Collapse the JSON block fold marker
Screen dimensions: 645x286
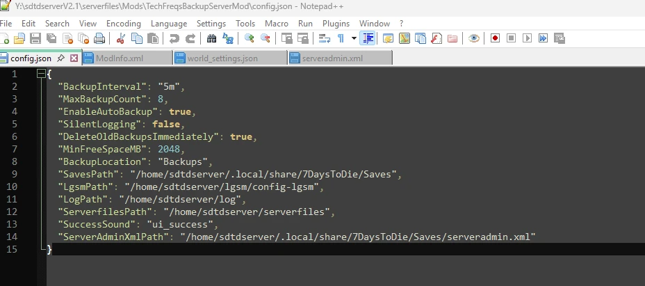(41, 74)
